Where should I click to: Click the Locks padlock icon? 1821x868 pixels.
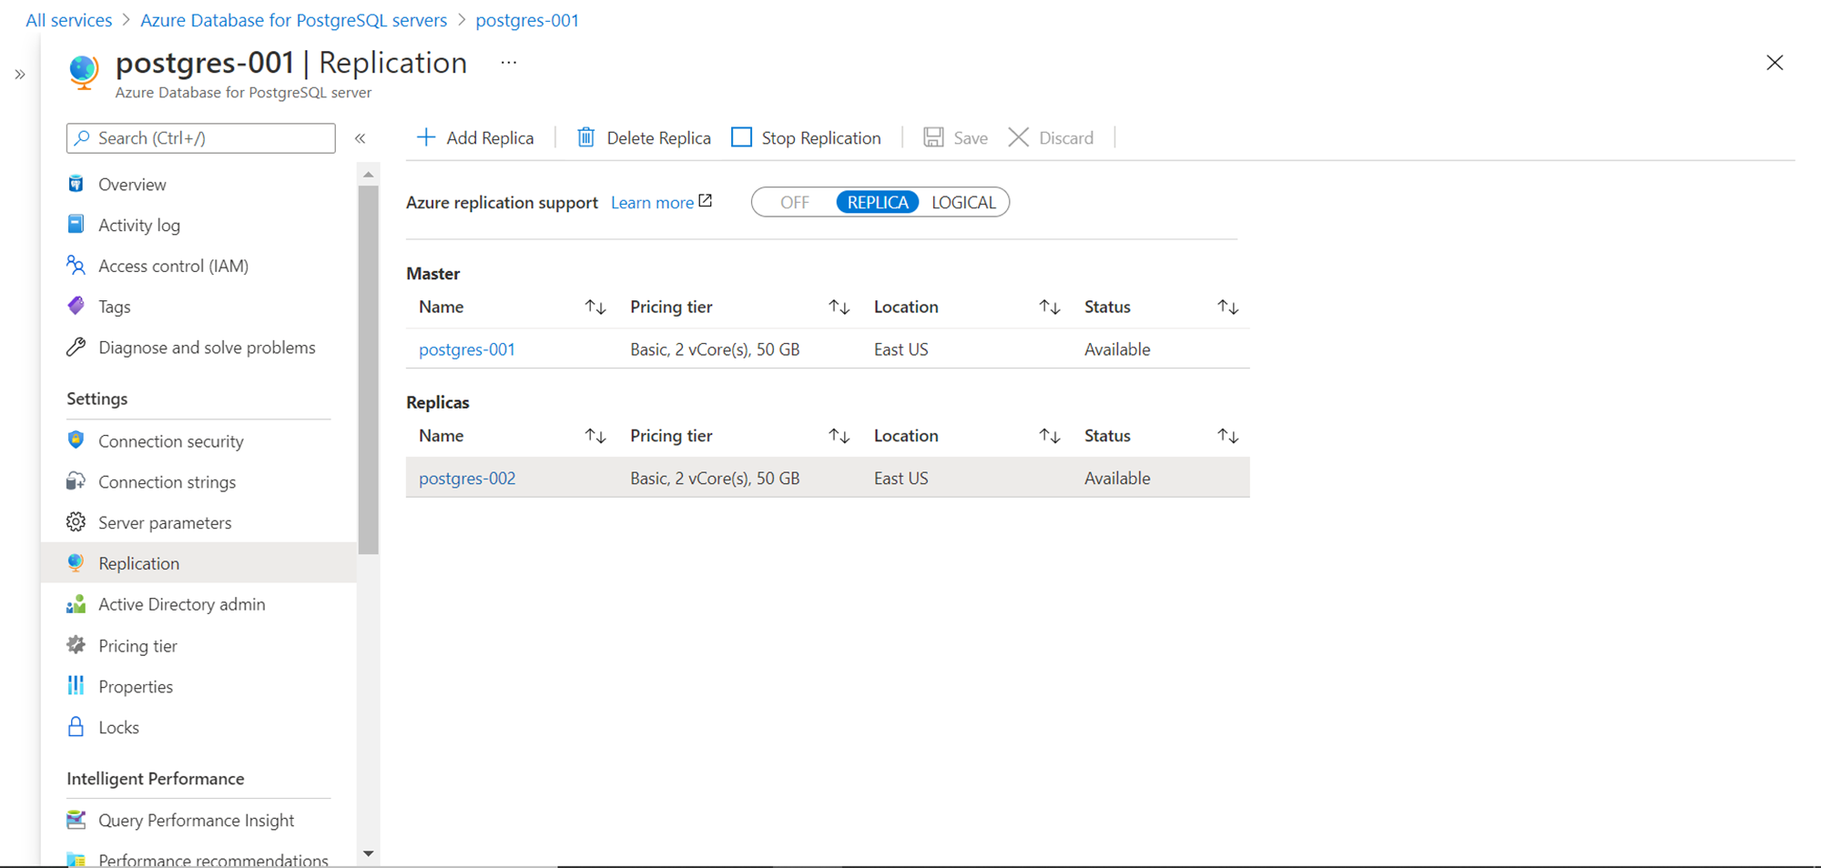[x=76, y=727]
